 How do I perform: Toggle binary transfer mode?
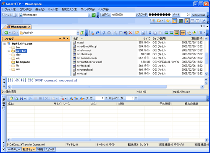coord(171,33)
